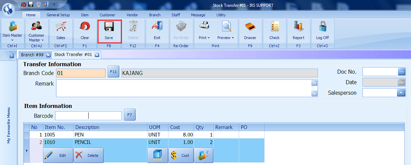Image resolution: width=411 pixels, height=165 pixels.
Task: Save the stock transfer
Action: (x=109, y=31)
